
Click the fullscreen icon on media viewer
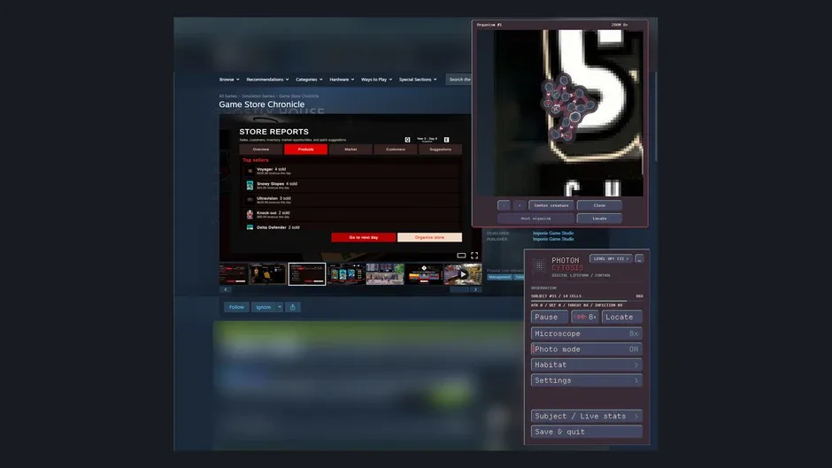click(474, 256)
